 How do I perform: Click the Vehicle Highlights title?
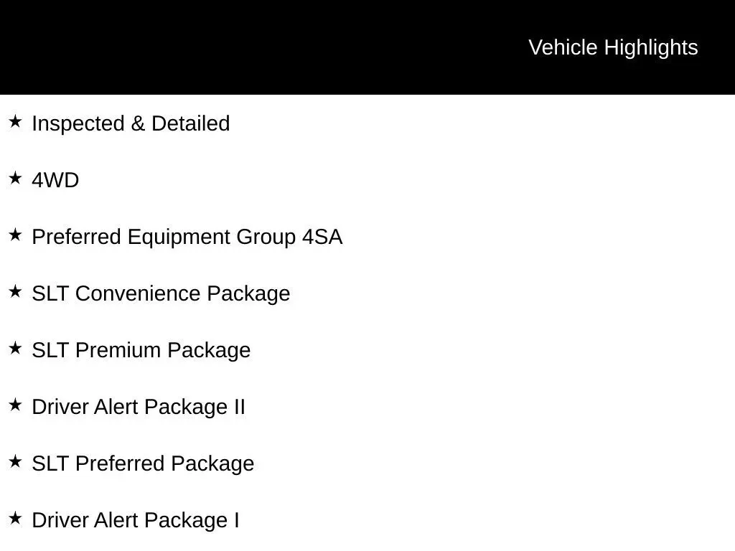(613, 47)
